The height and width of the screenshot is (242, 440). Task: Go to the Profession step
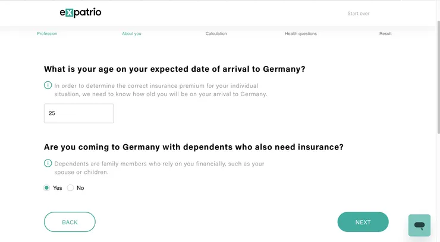tap(47, 34)
